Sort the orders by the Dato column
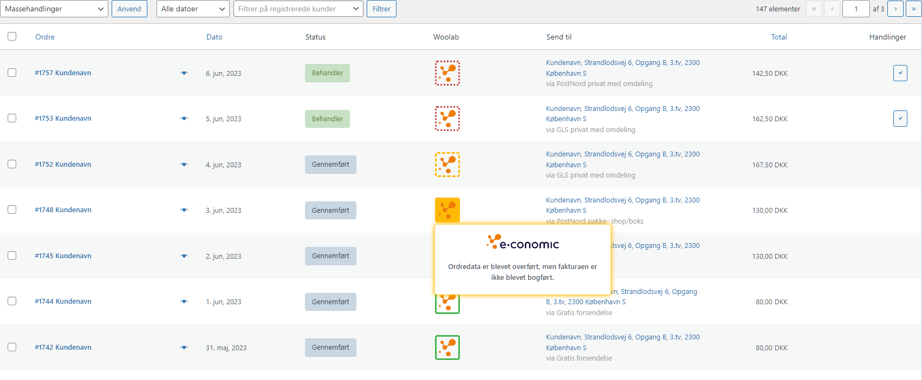Image resolution: width=922 pixels, height=380 pixels. coord(214,37)
